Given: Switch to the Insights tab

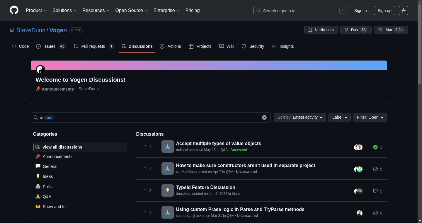Looking at the screenshot, I should [x=283, y=46].
